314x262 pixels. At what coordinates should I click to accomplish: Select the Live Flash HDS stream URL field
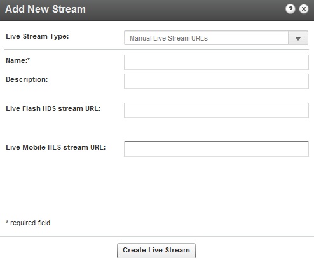tap(216, 110)
